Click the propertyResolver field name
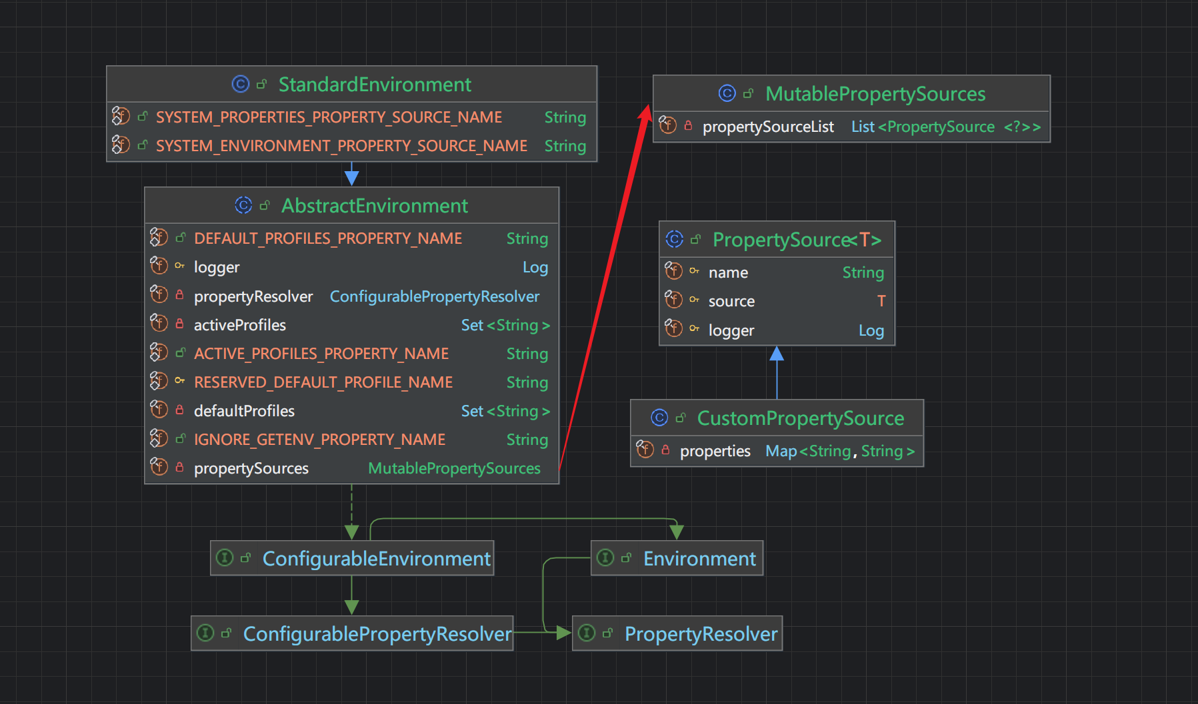Image resolution: width=1198 pixels, height=704 pixels. pos(253,296)
